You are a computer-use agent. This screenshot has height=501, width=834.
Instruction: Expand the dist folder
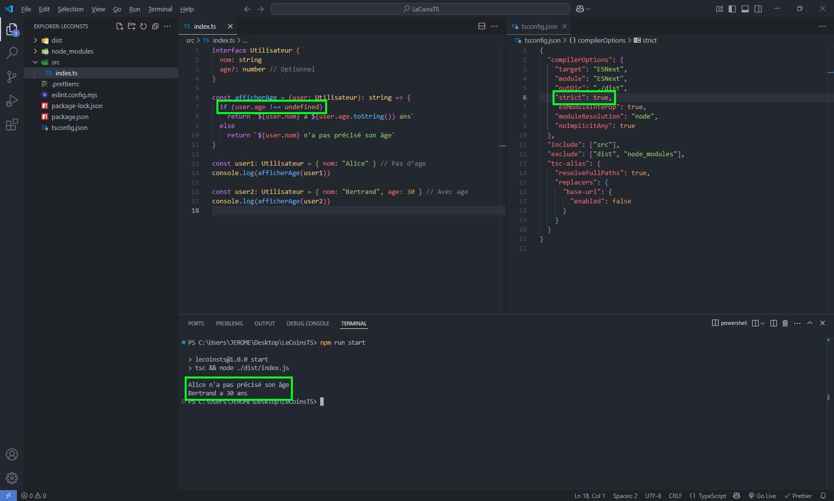(x=35, y=40)
